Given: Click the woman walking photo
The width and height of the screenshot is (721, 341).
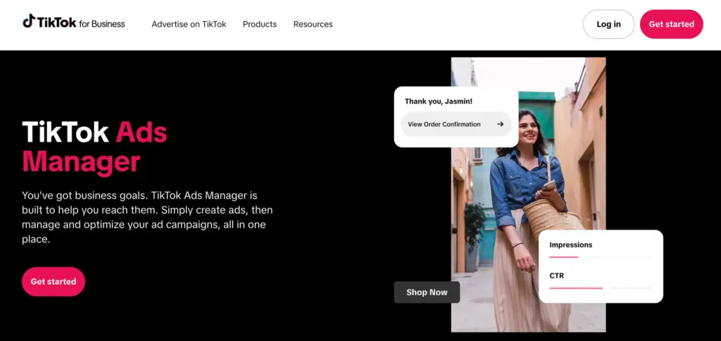Looking at the screenshot, I should point(528,194).
